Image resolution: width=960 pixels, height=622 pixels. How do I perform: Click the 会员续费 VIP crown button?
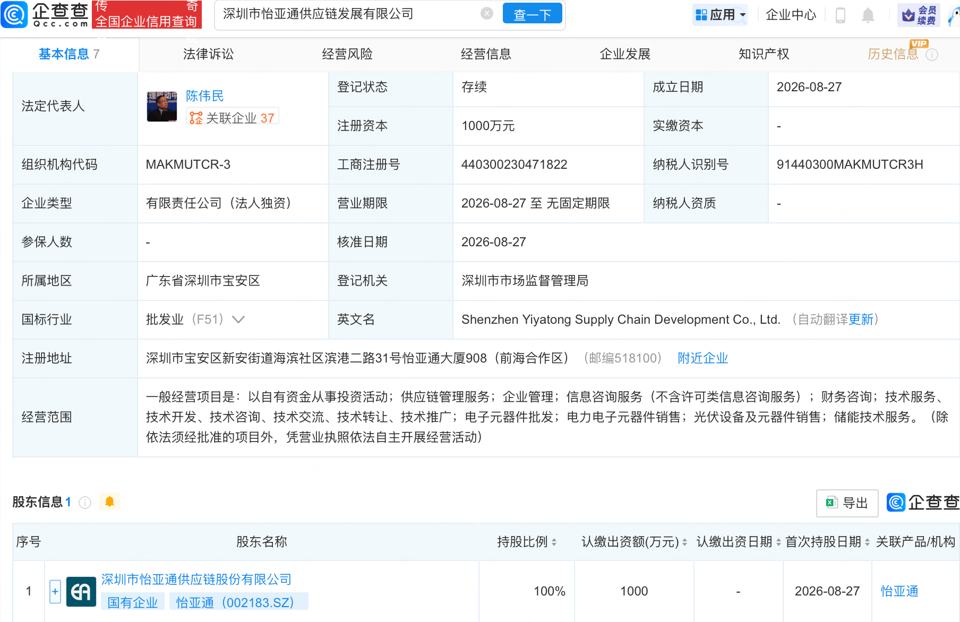pyautogui.click(x=919, y=15)
